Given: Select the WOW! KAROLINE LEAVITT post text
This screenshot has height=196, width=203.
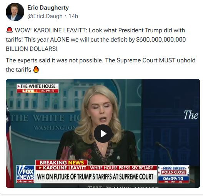Looking at the screenshot, I should pyautogui.click(x=96, y=40).
